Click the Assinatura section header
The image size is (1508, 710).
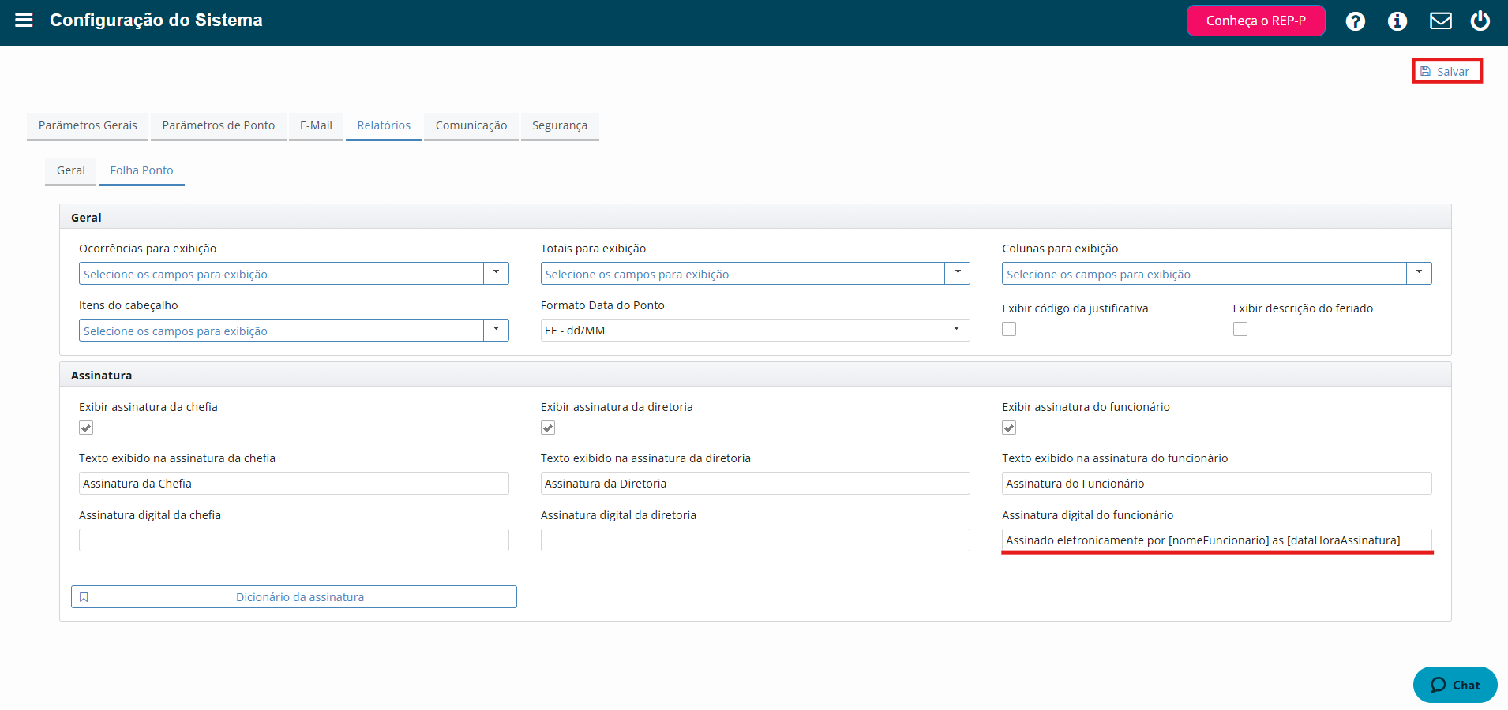tap(755, 375)
